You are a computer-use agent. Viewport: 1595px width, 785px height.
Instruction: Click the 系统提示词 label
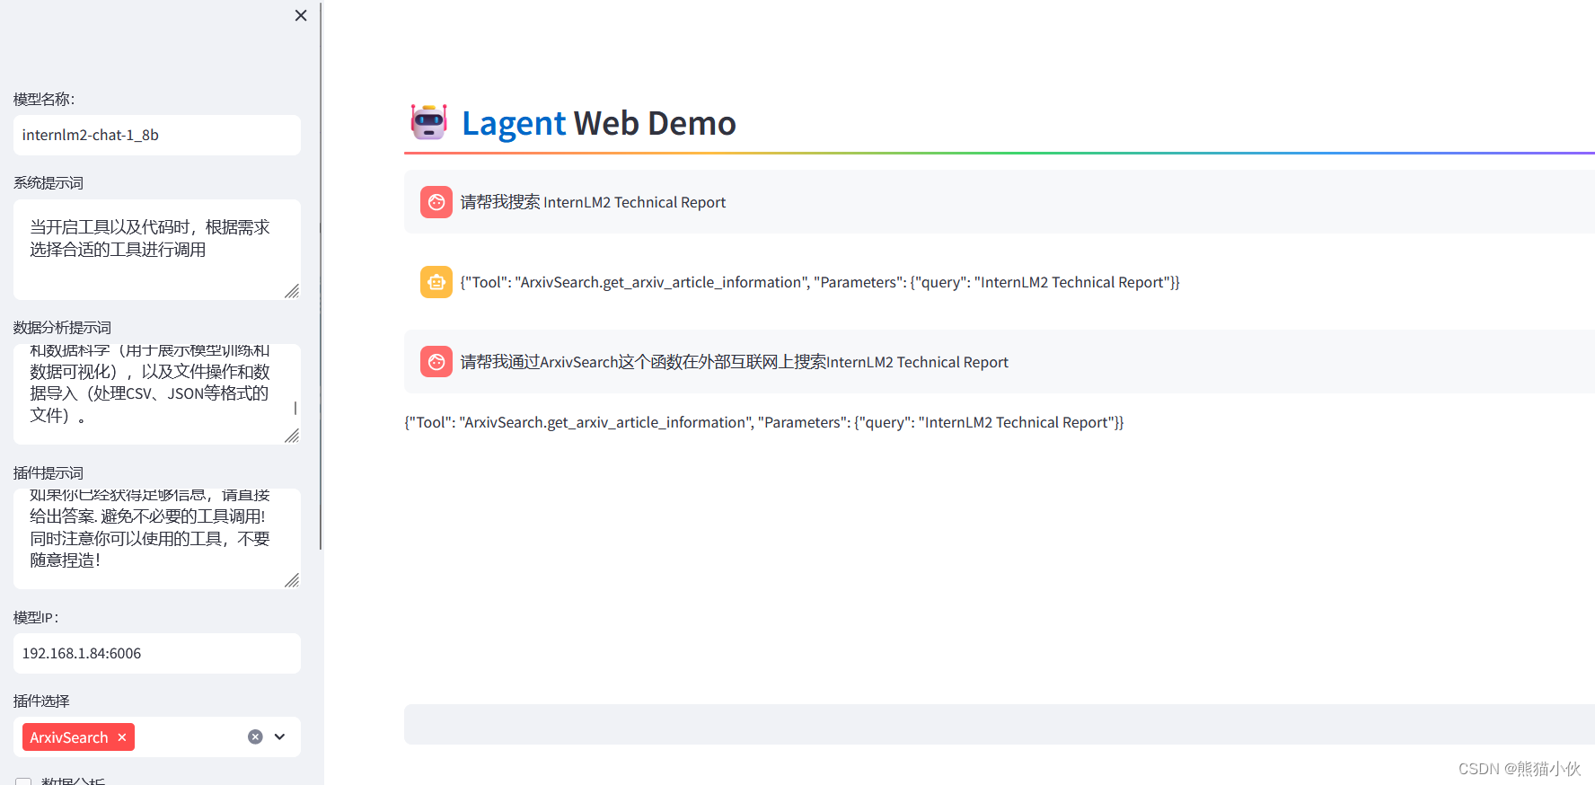coord(48,182)
